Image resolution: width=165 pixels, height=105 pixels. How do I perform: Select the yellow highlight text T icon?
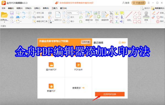coord(117,13)
